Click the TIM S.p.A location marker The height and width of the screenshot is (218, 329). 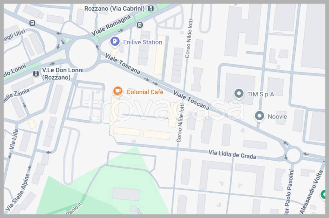[x=239, y=93]
